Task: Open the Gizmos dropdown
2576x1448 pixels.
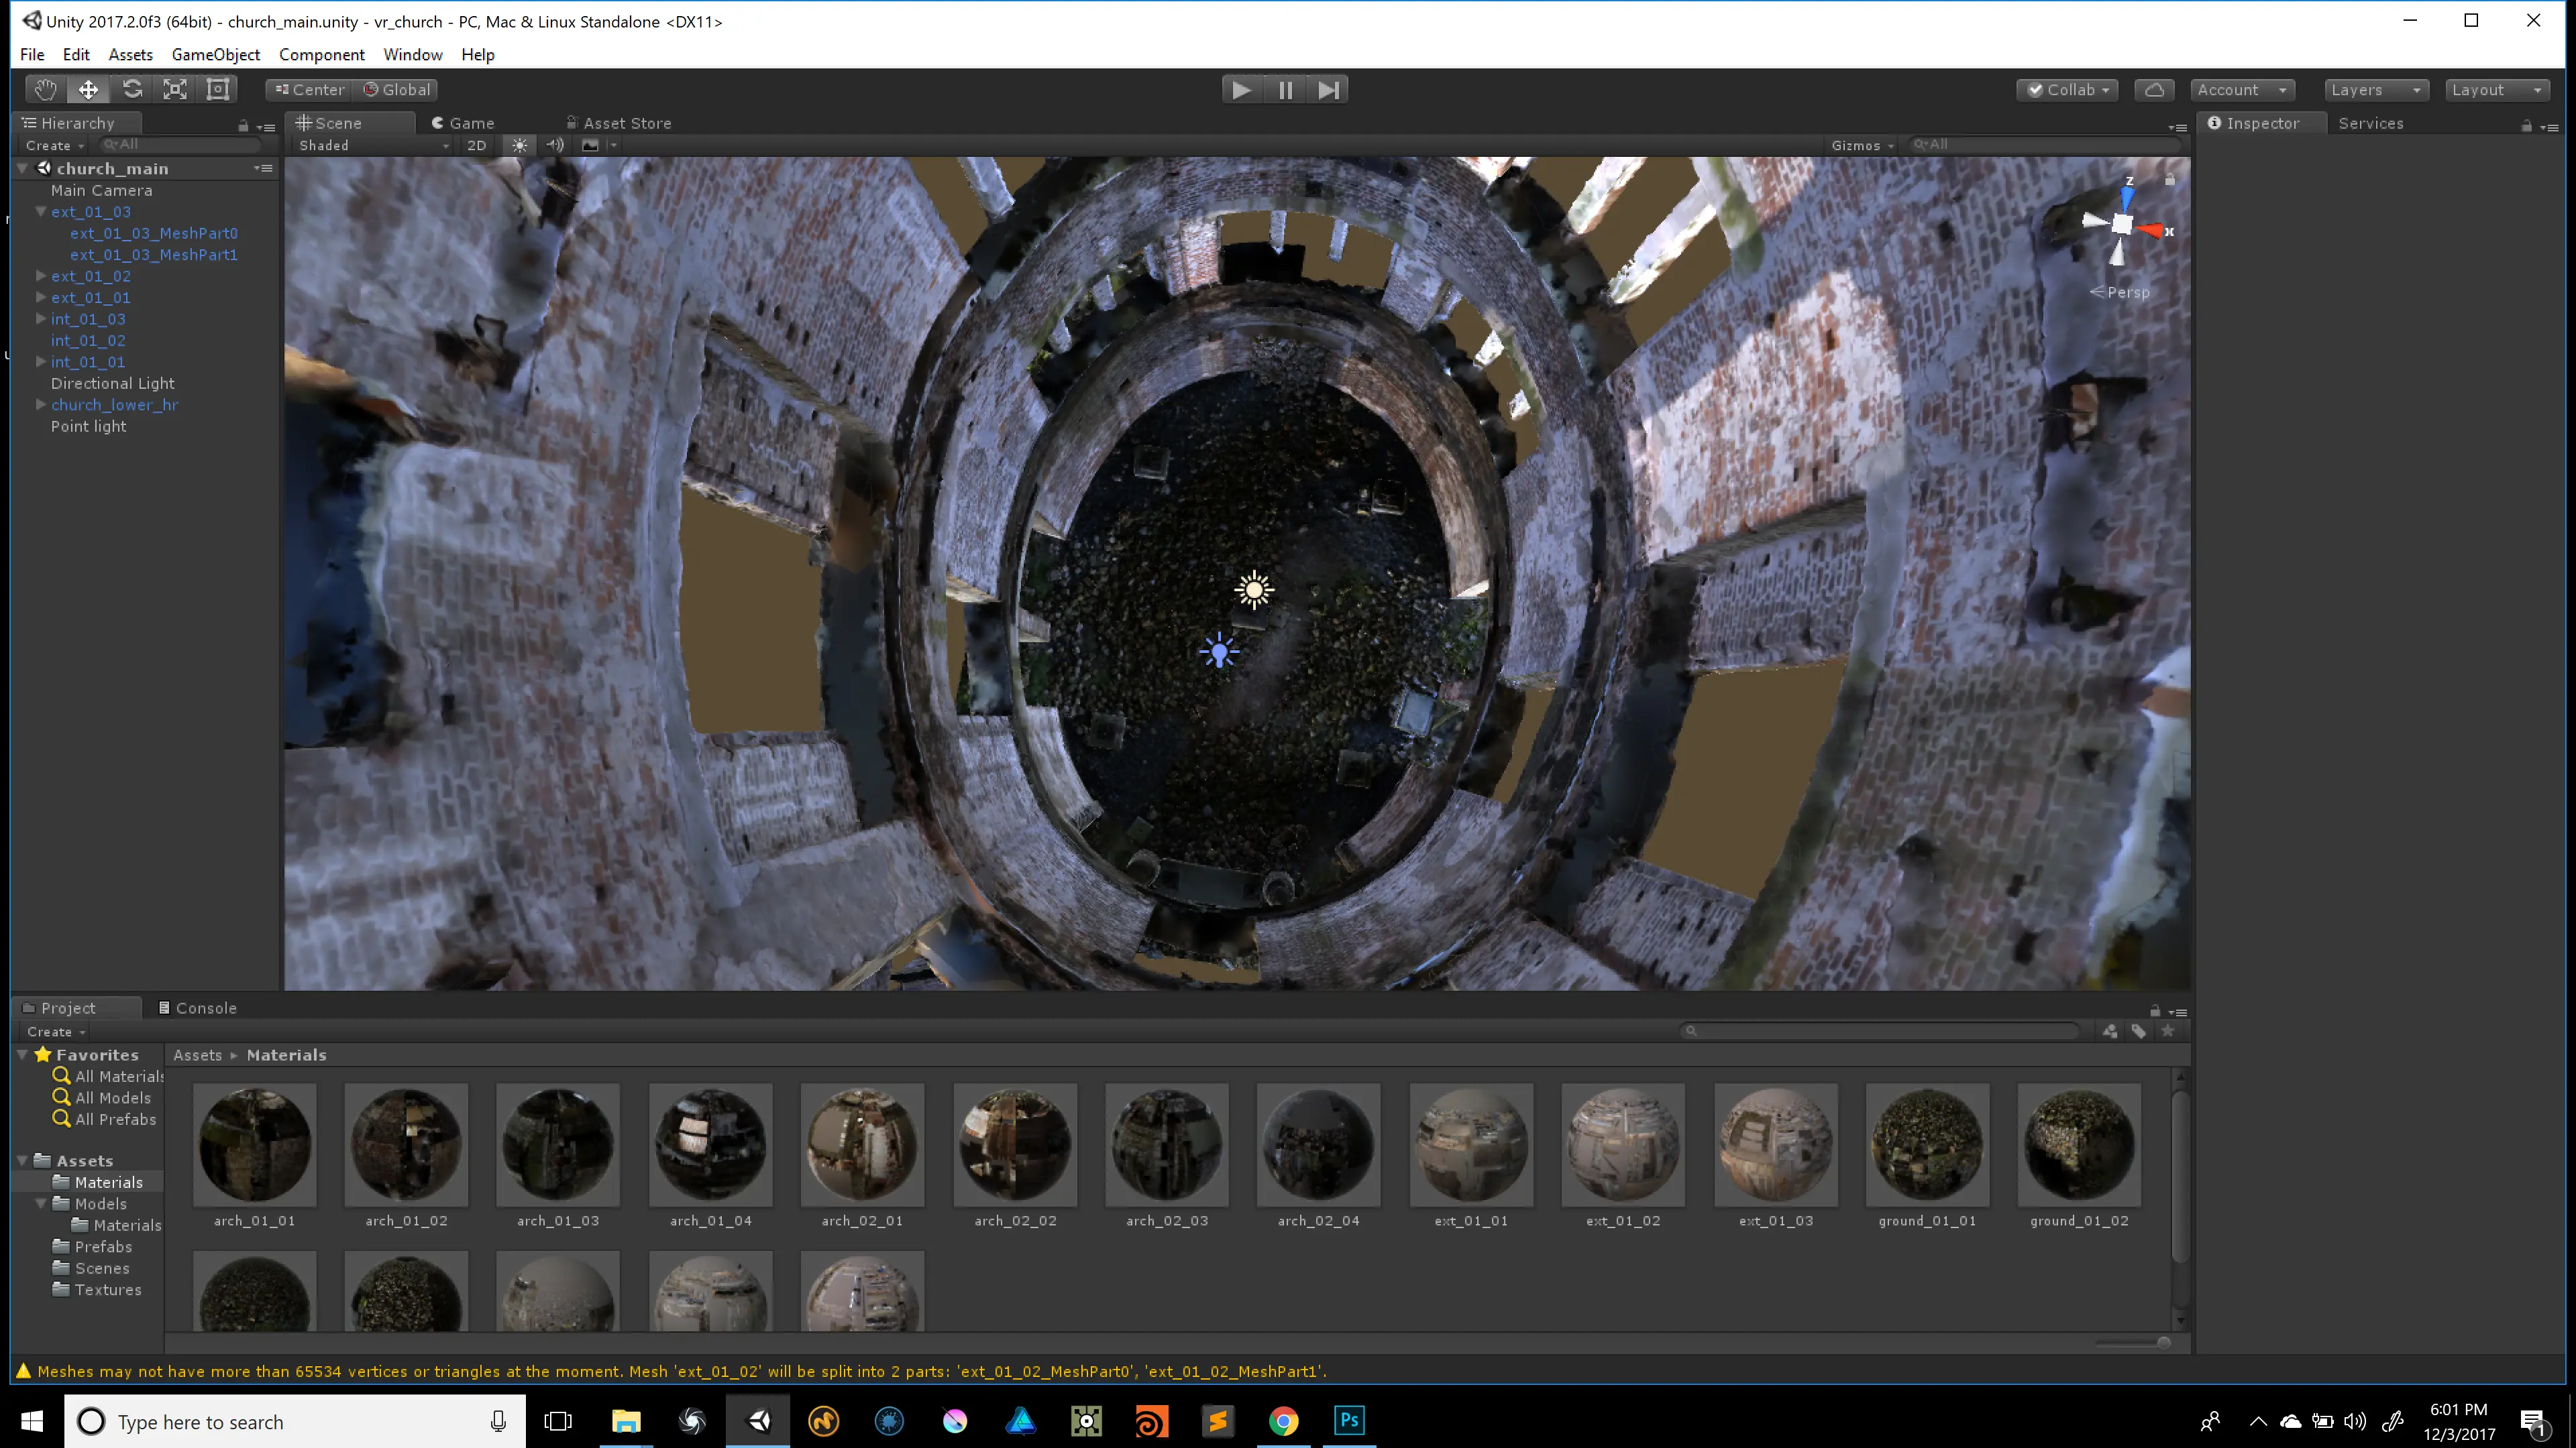Action: tap(1862, 145)
